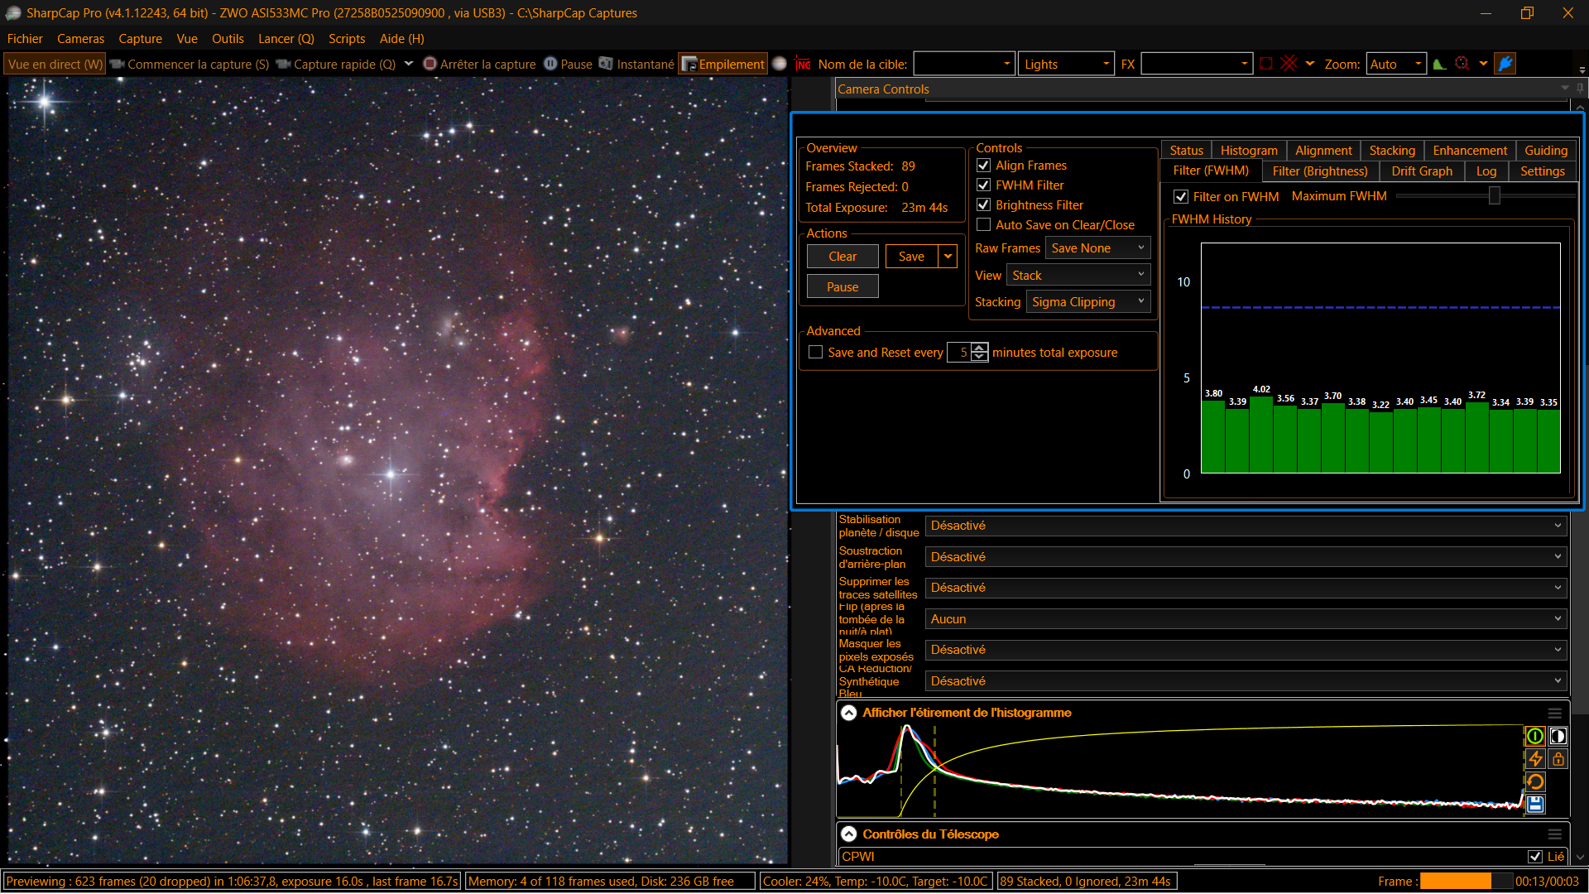Screen dimensions: 1589x894
Task: Uncheck the Brightness Filter option
Action: 983,204
